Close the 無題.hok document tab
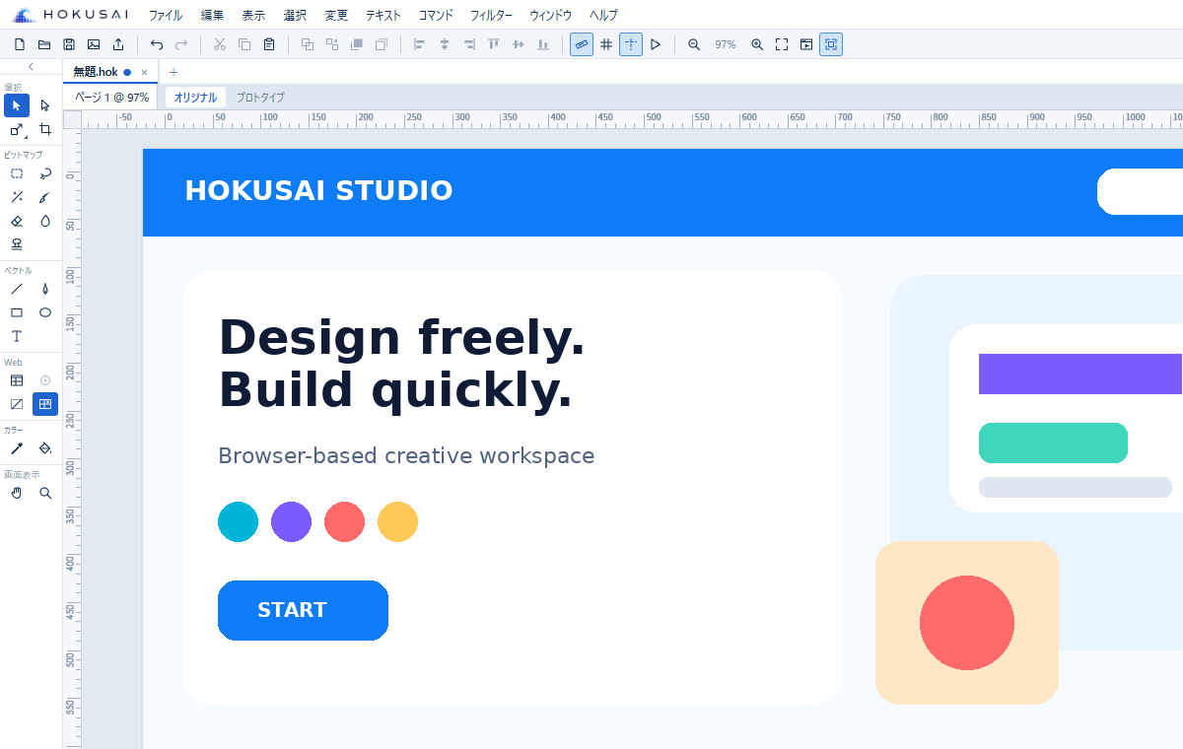Image resolution: width=1183 pixels, height=749 pixels. [x=144, y=72]
